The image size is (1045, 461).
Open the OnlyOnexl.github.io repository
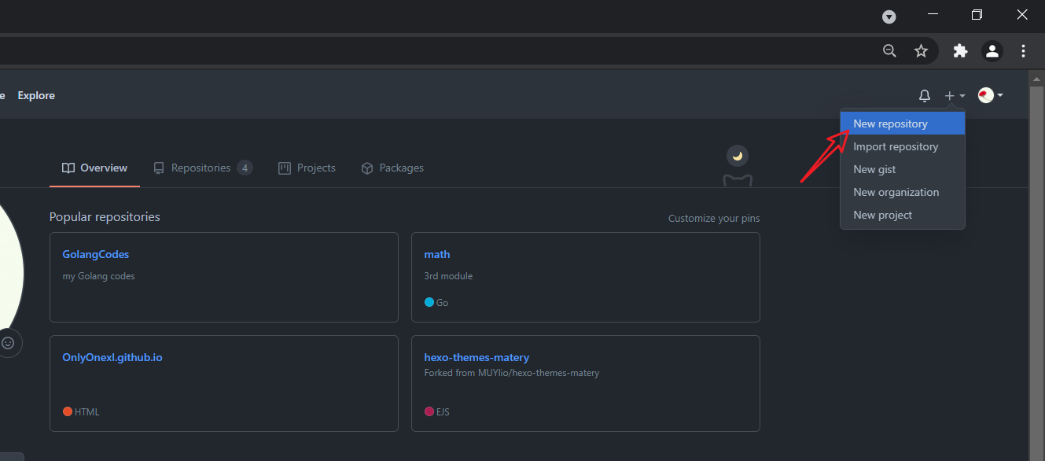coord(112,357)
